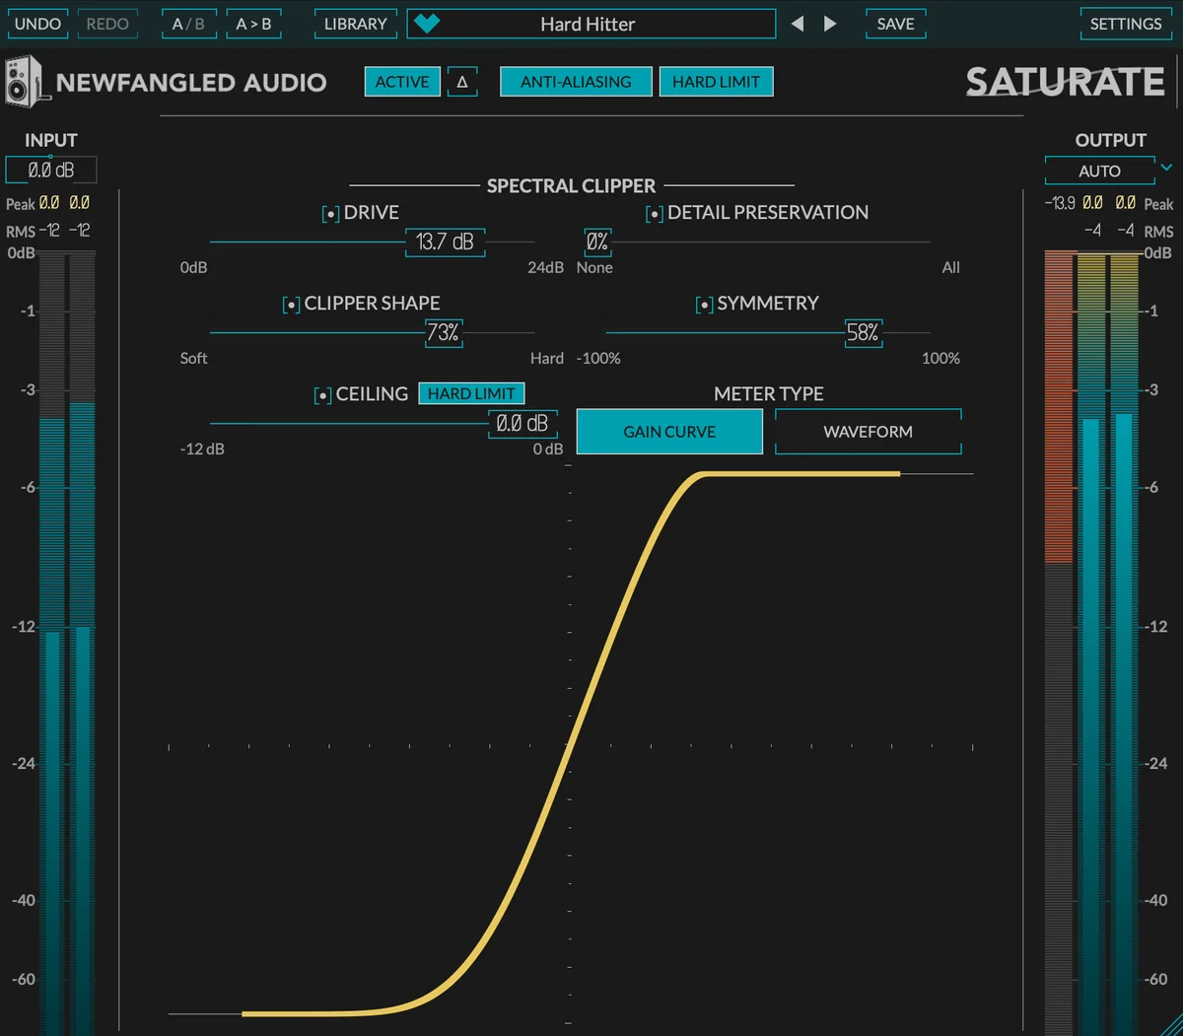This screenshot has height=1036, width=1183.
Task: Click the Spectral Clipper section title
Action: pos(571,185)
